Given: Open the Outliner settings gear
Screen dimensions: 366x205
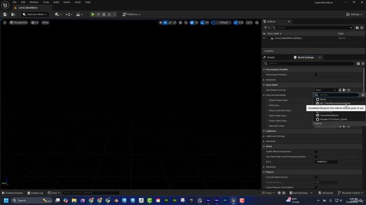Looking at the screenshot, I should point(362,28).
